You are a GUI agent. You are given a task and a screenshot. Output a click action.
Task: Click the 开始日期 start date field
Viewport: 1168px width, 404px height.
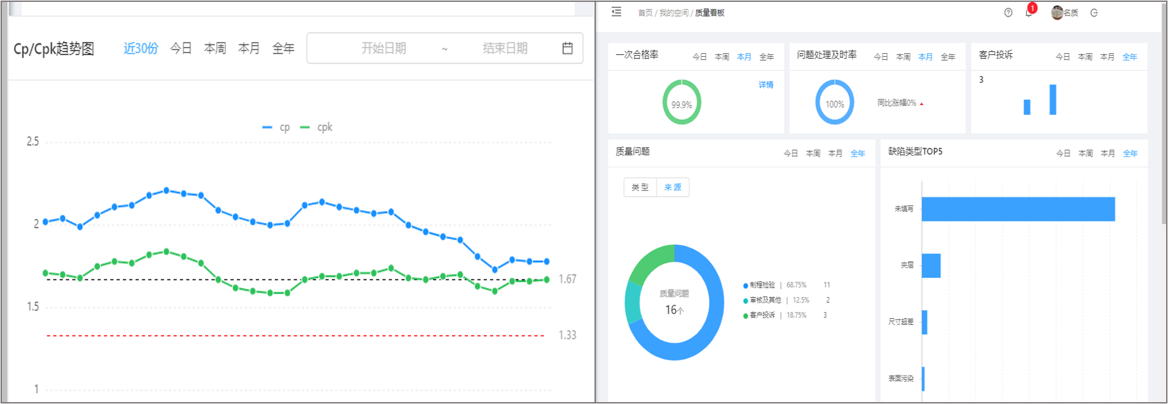pos(383,48)
